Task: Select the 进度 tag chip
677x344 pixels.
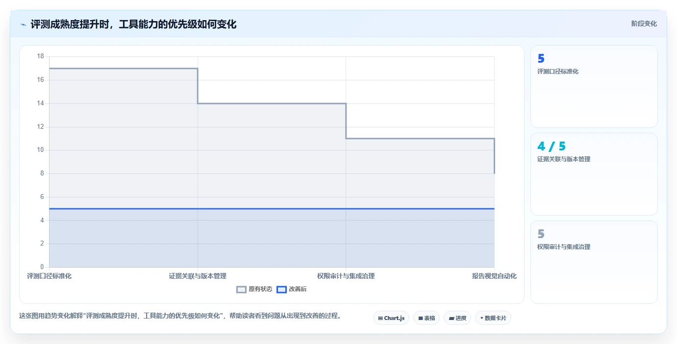Action: coord(457,318)
